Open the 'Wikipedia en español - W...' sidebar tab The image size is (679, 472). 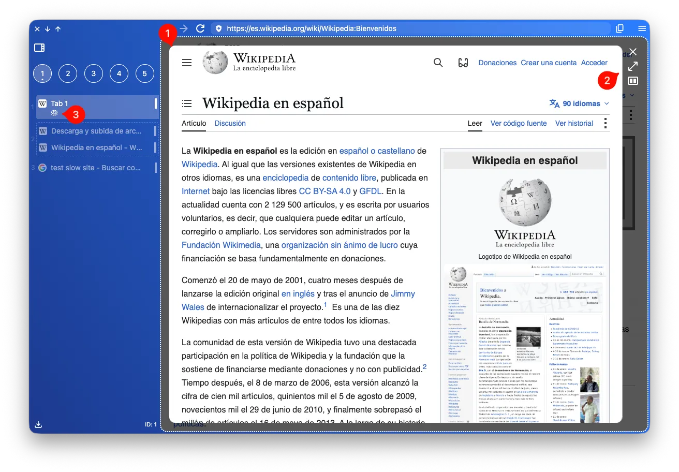point(97,148)
